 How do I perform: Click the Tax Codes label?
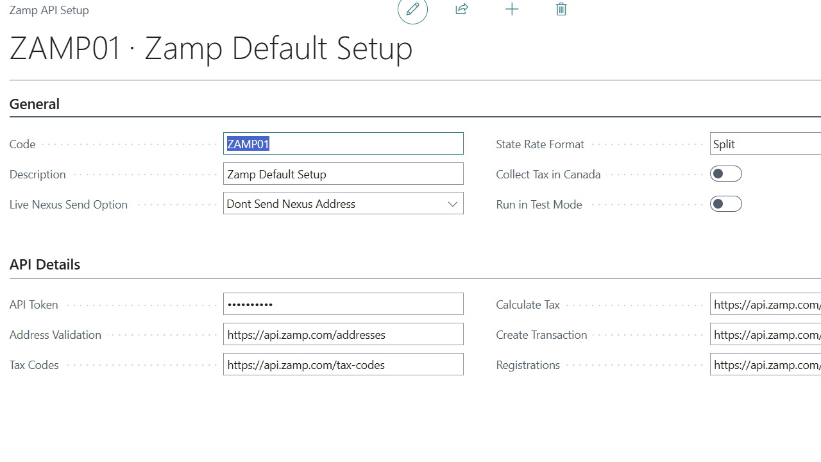(34, 365)
